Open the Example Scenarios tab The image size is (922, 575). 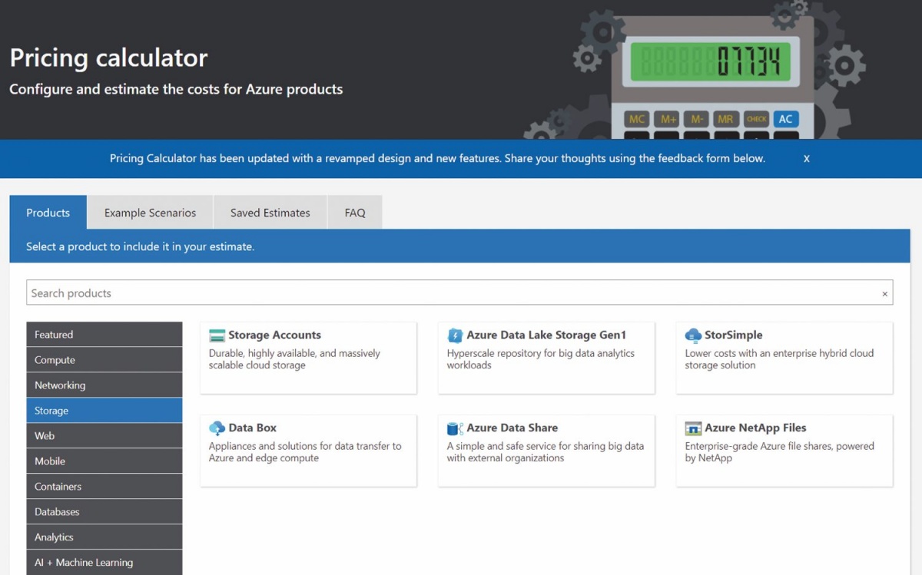point(151,213)
